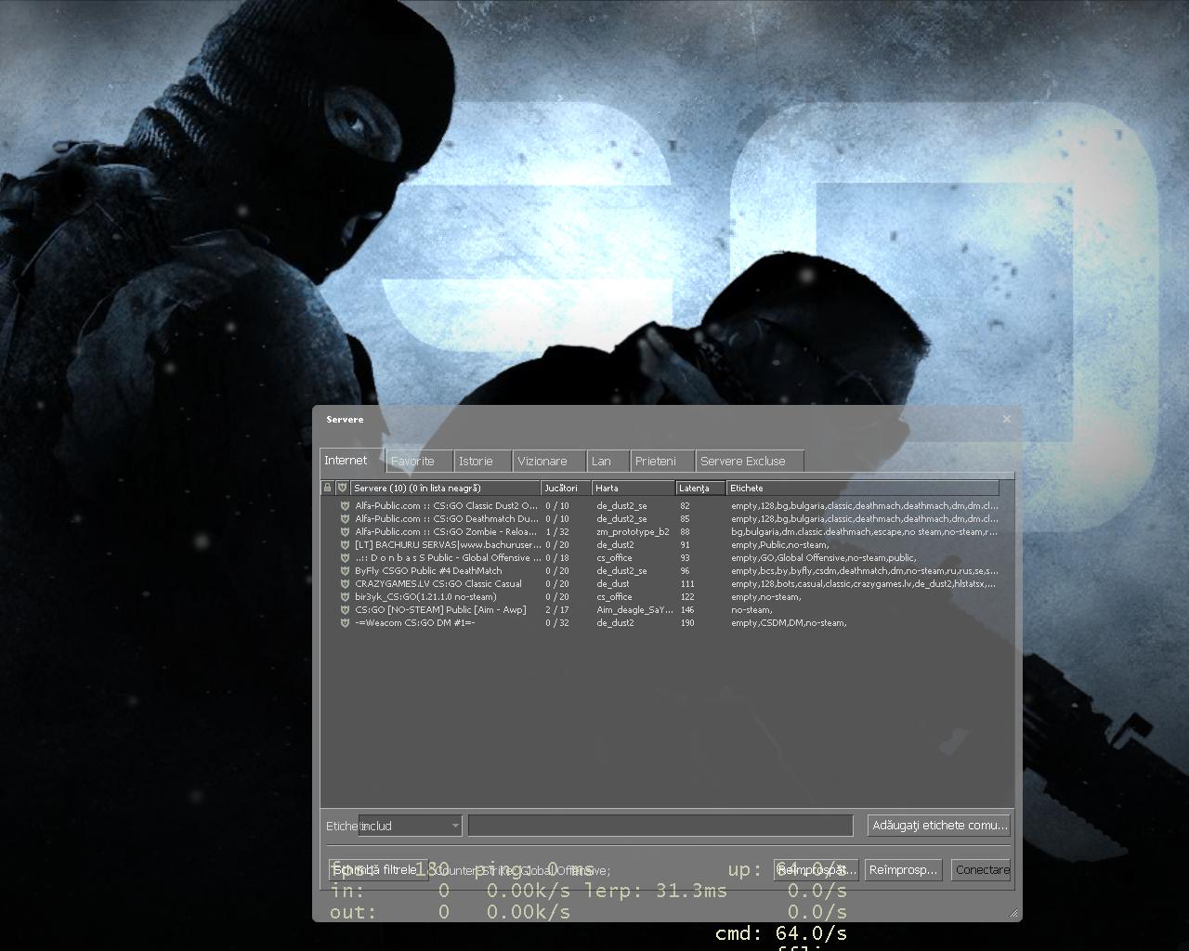
Task: Click shield icon of Alfa-Public Zombie server
Action: point(345,532)
